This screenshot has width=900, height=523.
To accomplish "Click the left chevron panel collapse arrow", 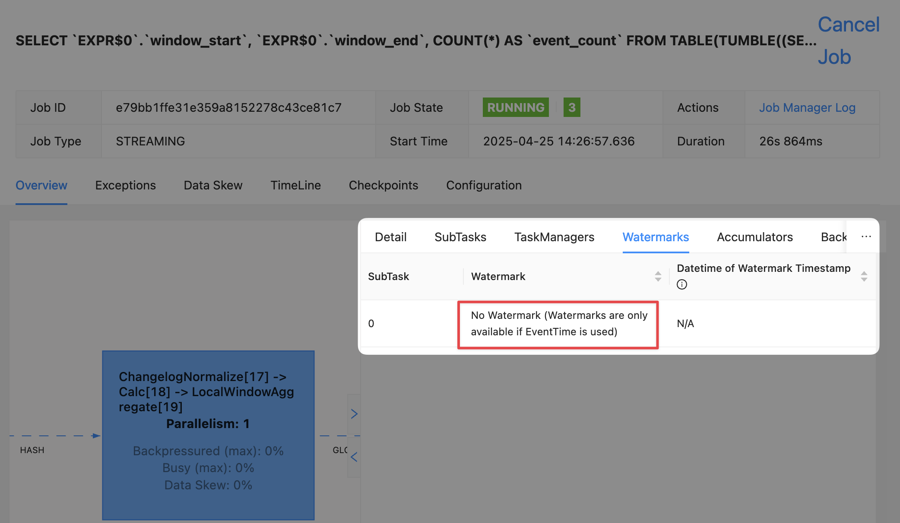I will point(354,457).
